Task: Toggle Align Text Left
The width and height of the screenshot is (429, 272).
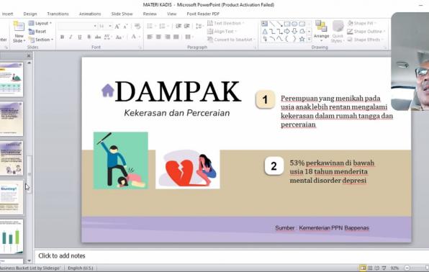Action: pos(150,37)
